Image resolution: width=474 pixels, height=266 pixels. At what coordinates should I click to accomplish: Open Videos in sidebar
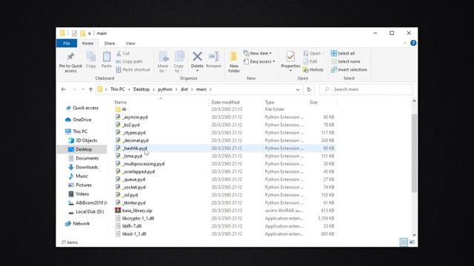pyautogui.click(x=79, y=194)
